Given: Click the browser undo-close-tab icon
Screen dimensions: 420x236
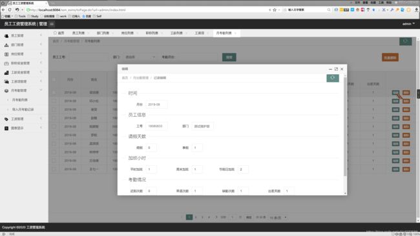Looking at the screenshot, I should 17,10.
